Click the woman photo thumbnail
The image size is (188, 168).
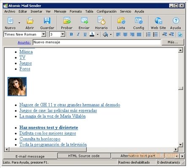tap(17, 87)
